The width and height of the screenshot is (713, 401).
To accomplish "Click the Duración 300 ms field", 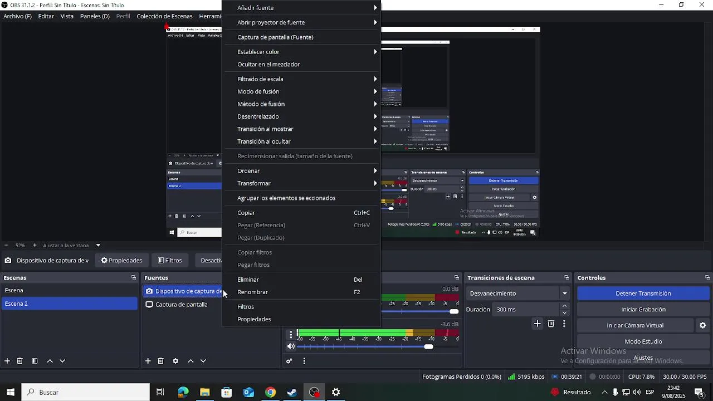I will tap(526, 310).
